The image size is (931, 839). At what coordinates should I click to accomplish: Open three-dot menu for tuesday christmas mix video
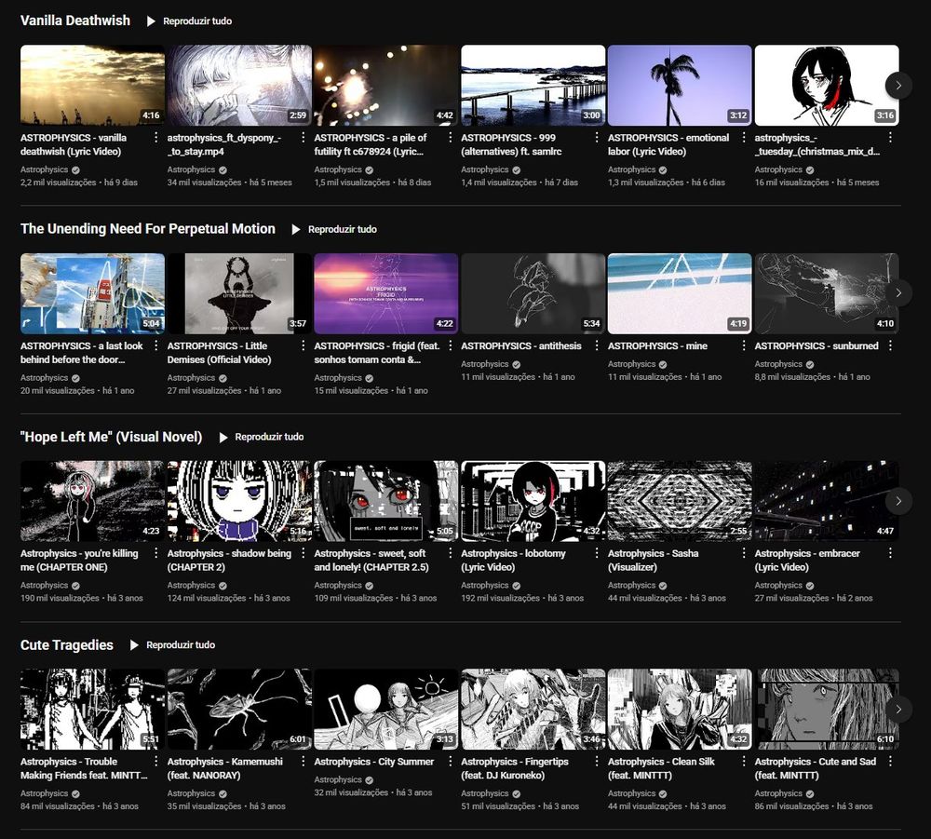[890, 138]
